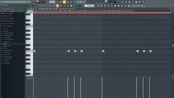Click the tempo display field
Screen dimensions: 174x98
point(52,2)
